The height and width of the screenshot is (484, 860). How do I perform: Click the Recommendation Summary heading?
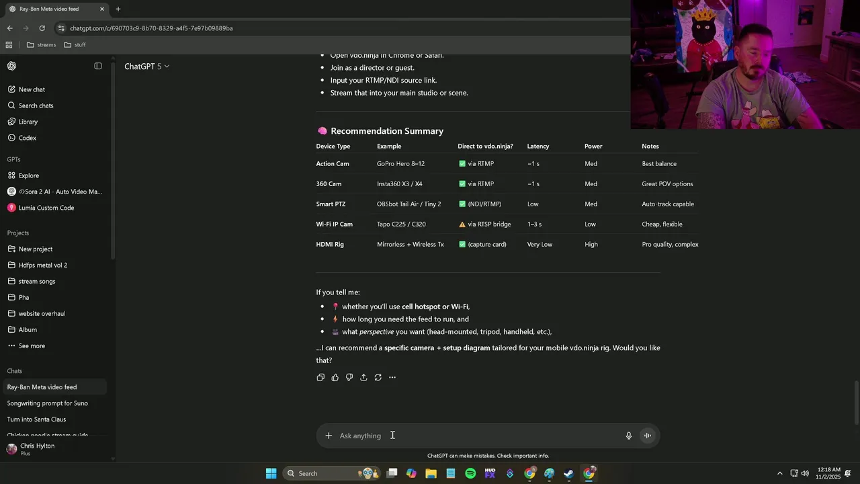click(x=387, y=131)
